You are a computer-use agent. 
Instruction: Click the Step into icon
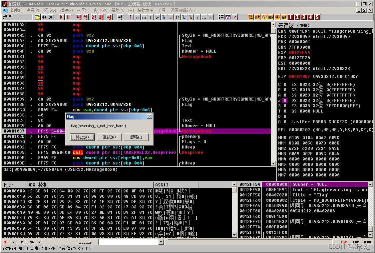(x=79, y=17)
